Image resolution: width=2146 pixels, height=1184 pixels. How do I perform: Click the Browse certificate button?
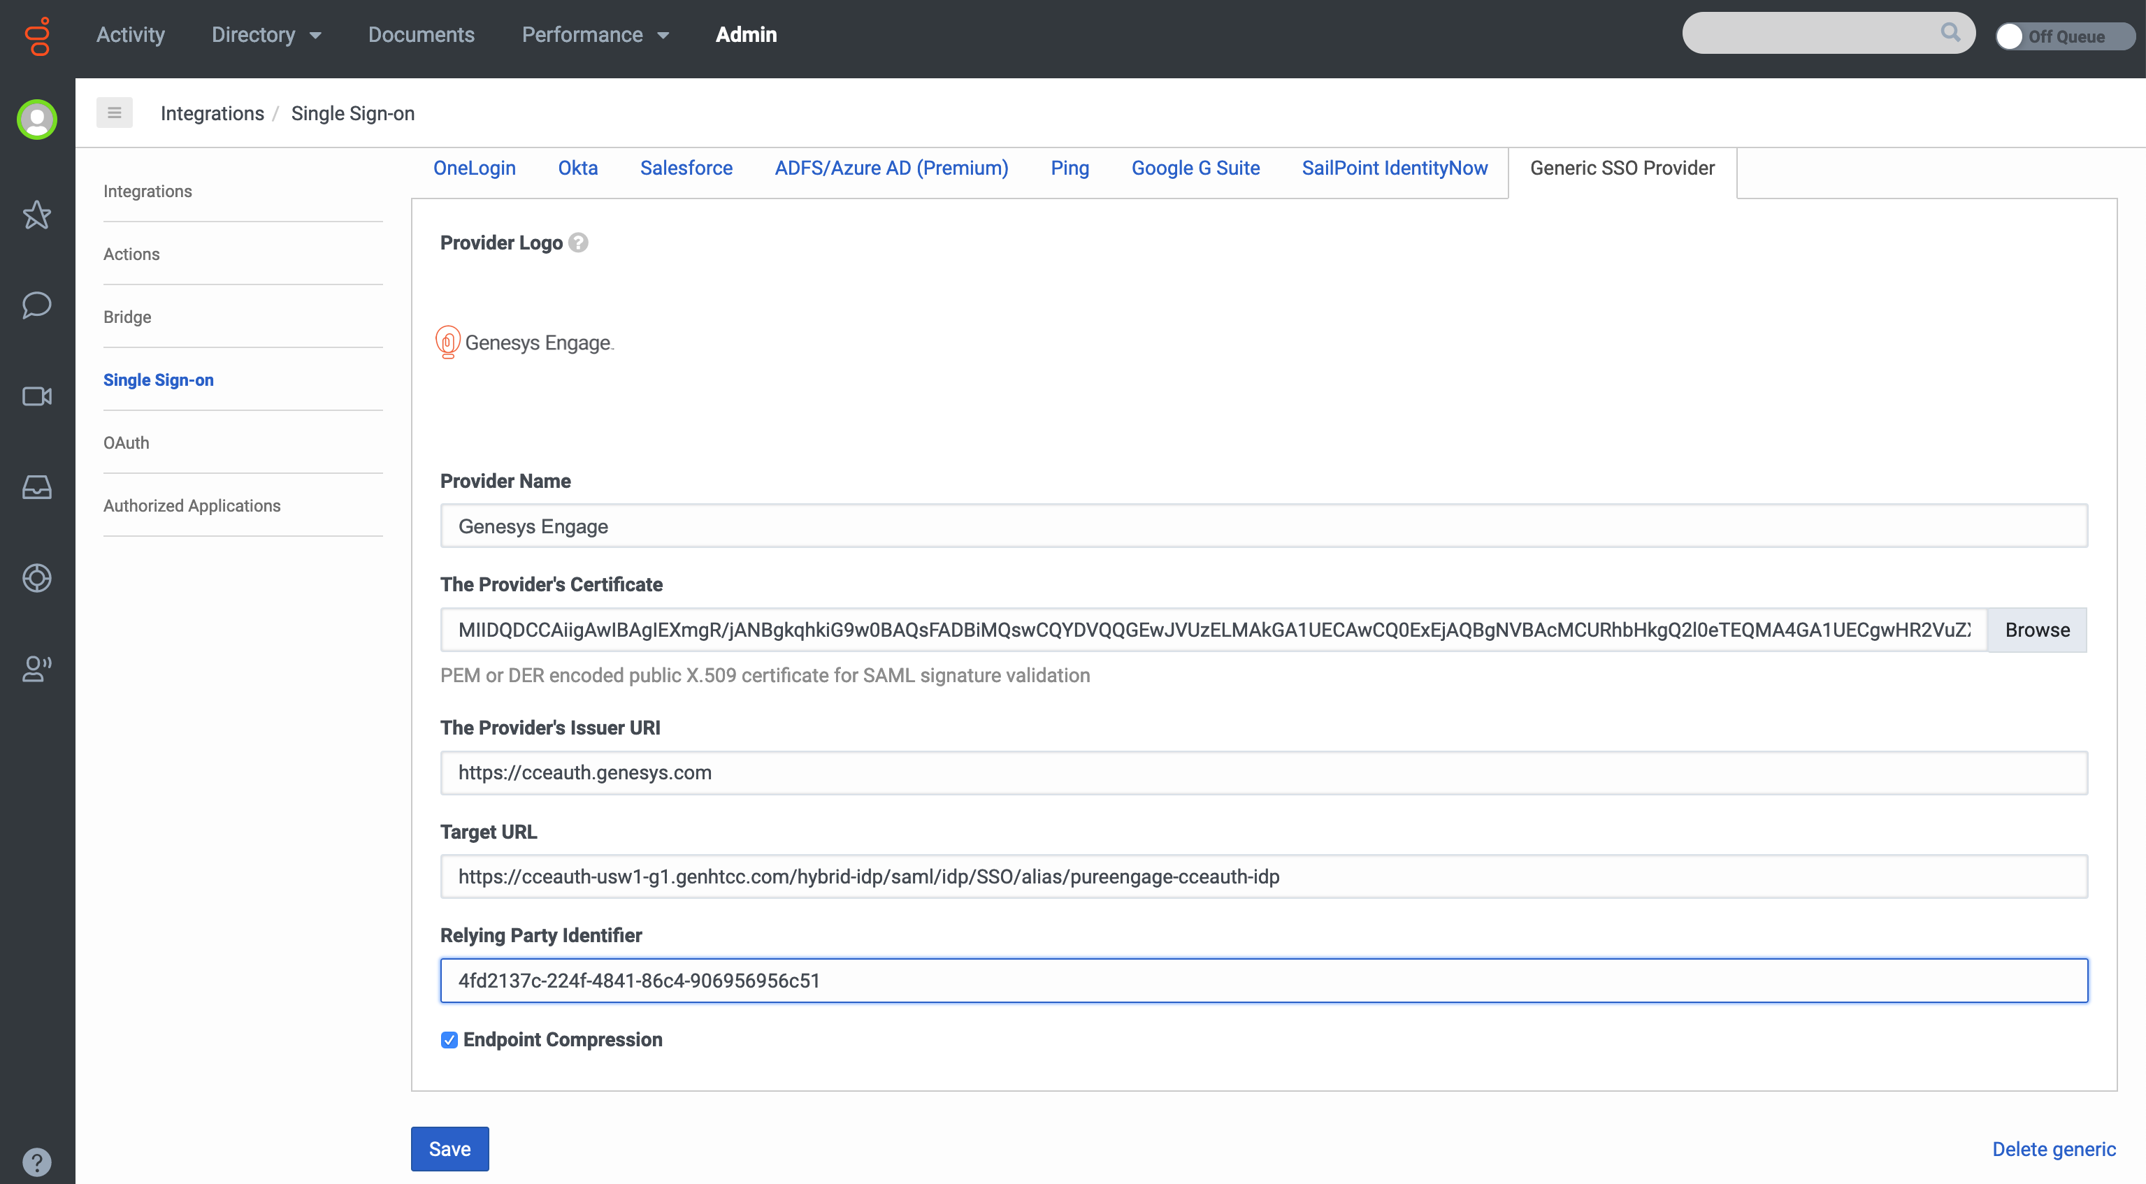click(2037, 630)
